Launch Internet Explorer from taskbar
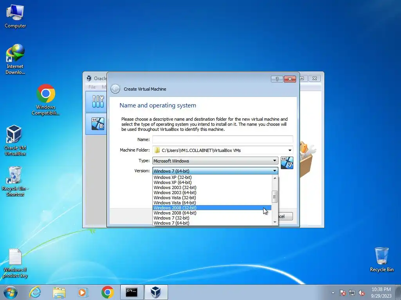Image resolution: width=401 pixels, height=300 pixels. point(35,292)
